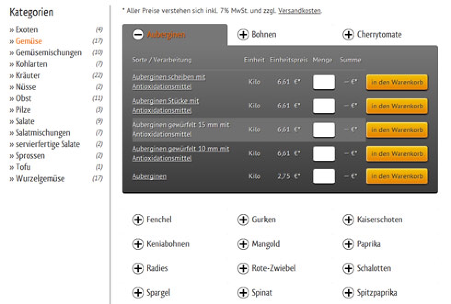Collapse the Auberginen section minus icon
The image size is (451, 304).
coord(138,35)
